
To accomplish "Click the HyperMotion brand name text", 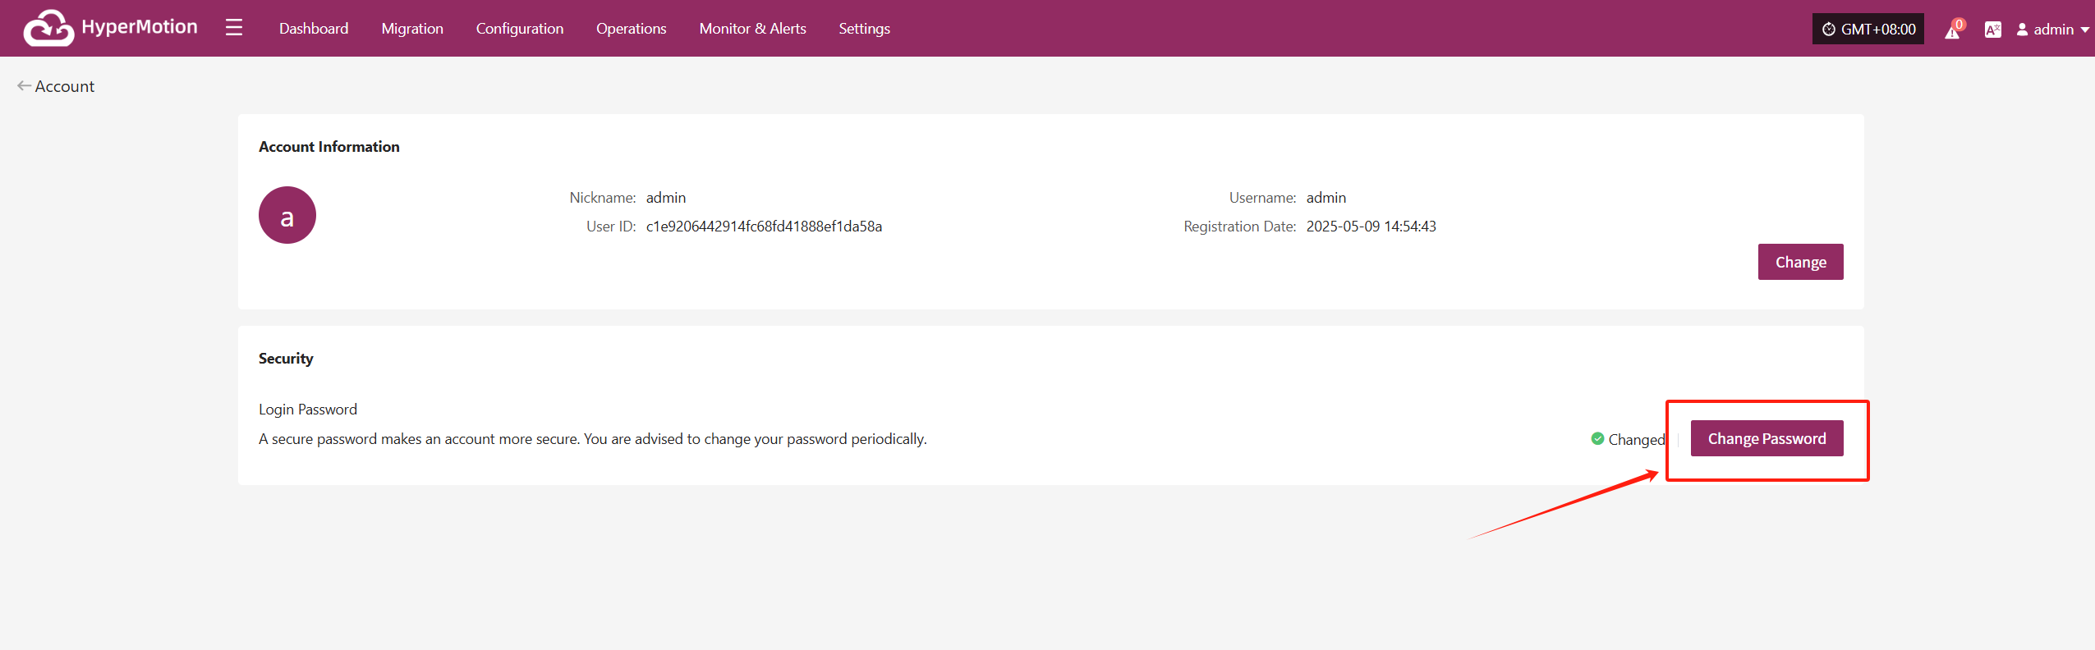I will (x=140, y=27).
